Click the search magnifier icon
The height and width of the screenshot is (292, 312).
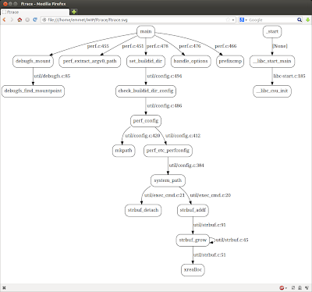click(x=300, y=20)
